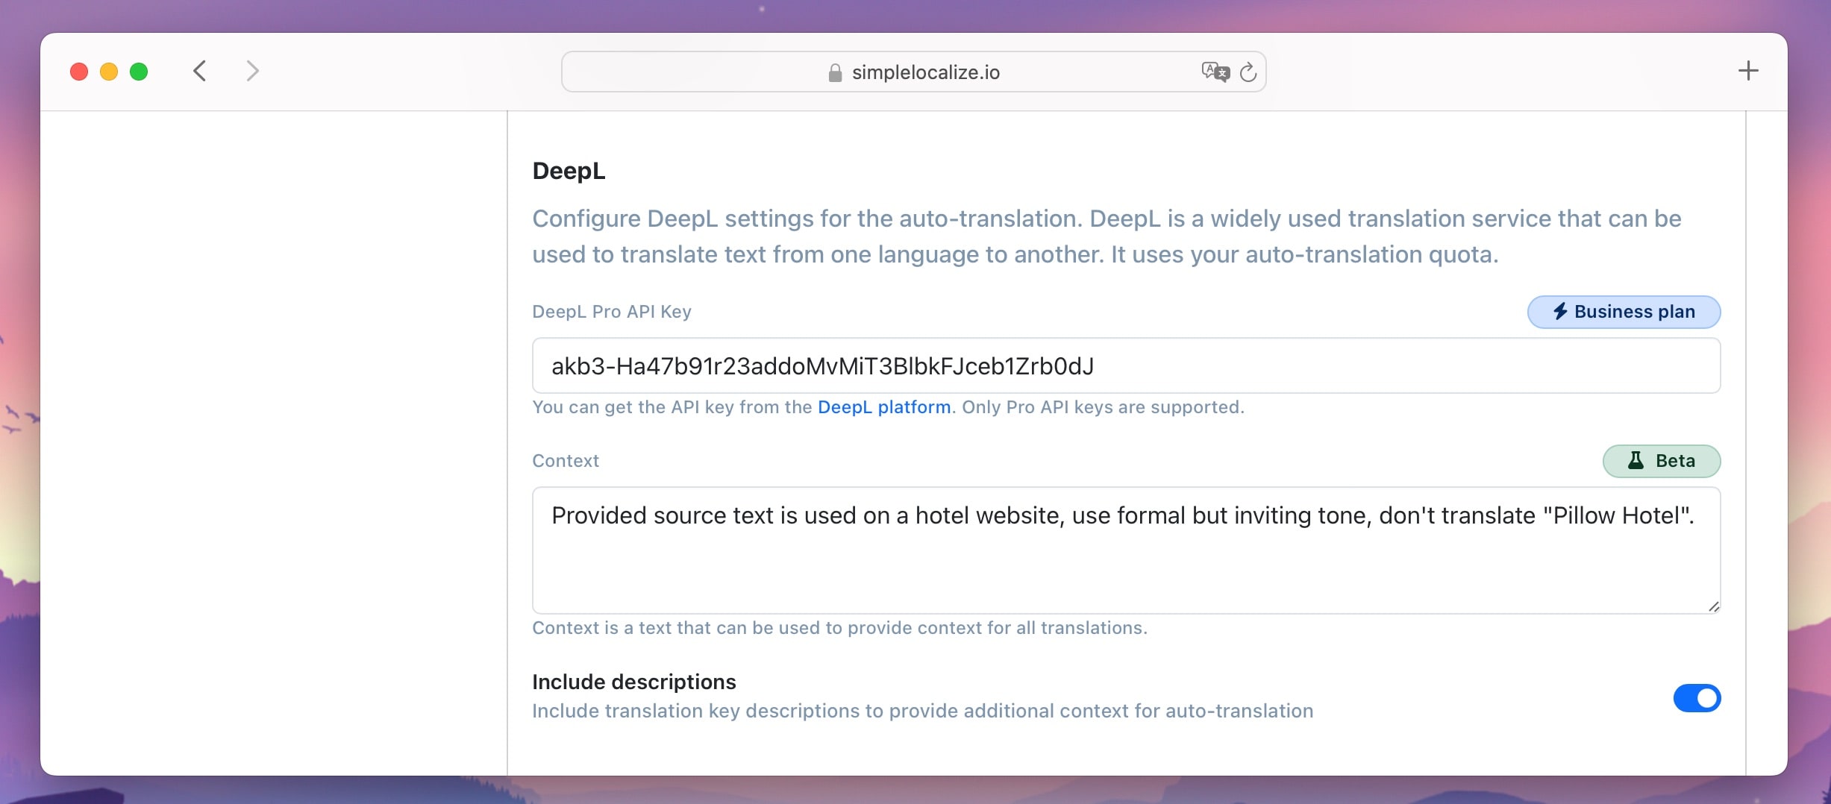Go forward with the browser forward arrow
Viewport: 1831px width, 804px height.
[x=253, y=72]
